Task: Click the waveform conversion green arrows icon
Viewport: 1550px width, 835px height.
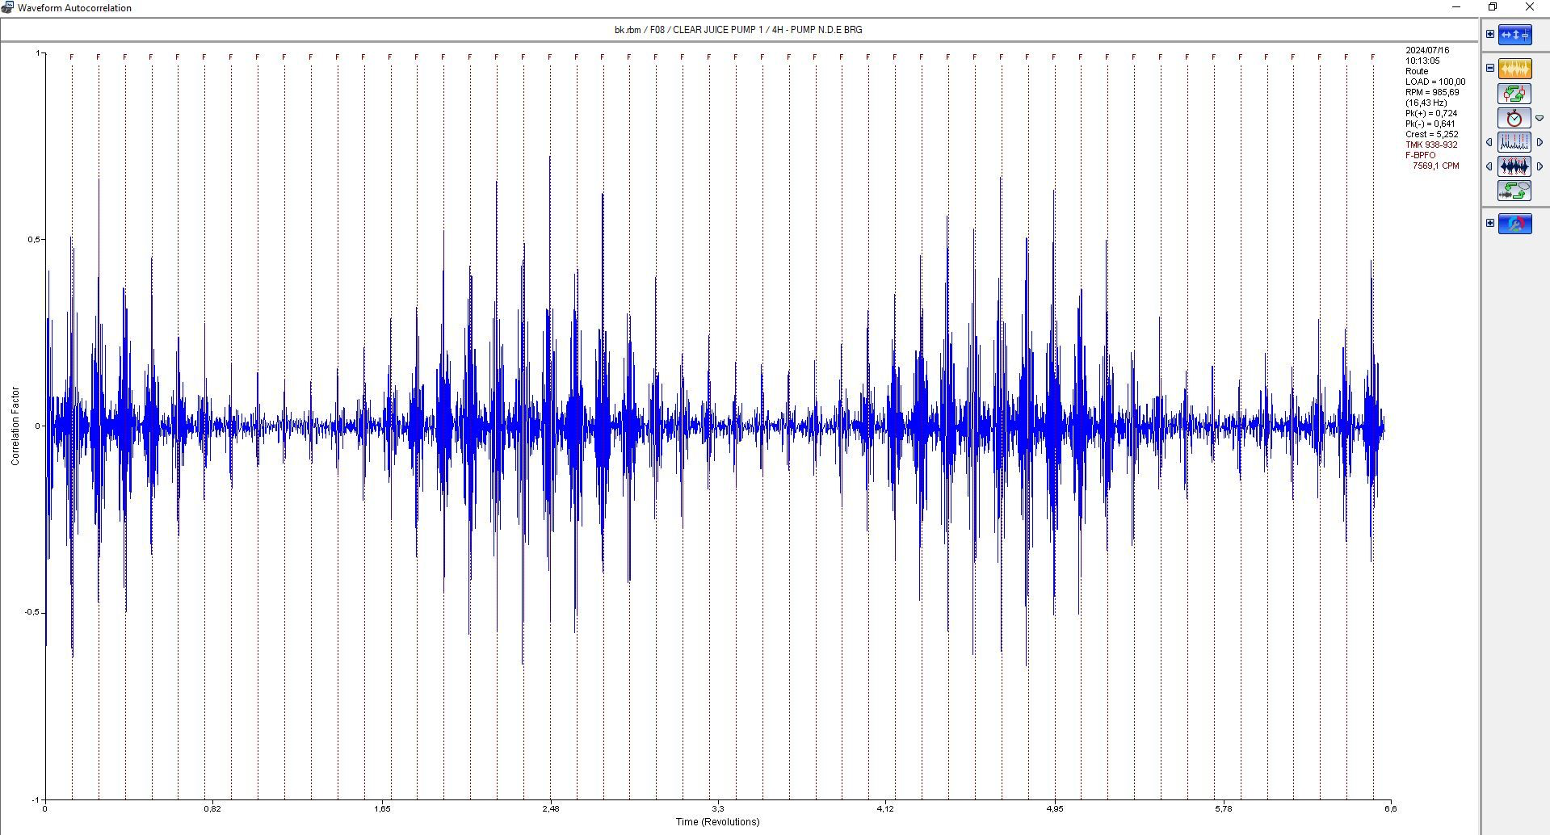Action: tap(1514, 191)
